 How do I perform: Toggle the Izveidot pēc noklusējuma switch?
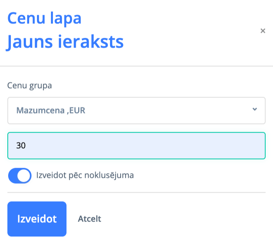[19, 176]
